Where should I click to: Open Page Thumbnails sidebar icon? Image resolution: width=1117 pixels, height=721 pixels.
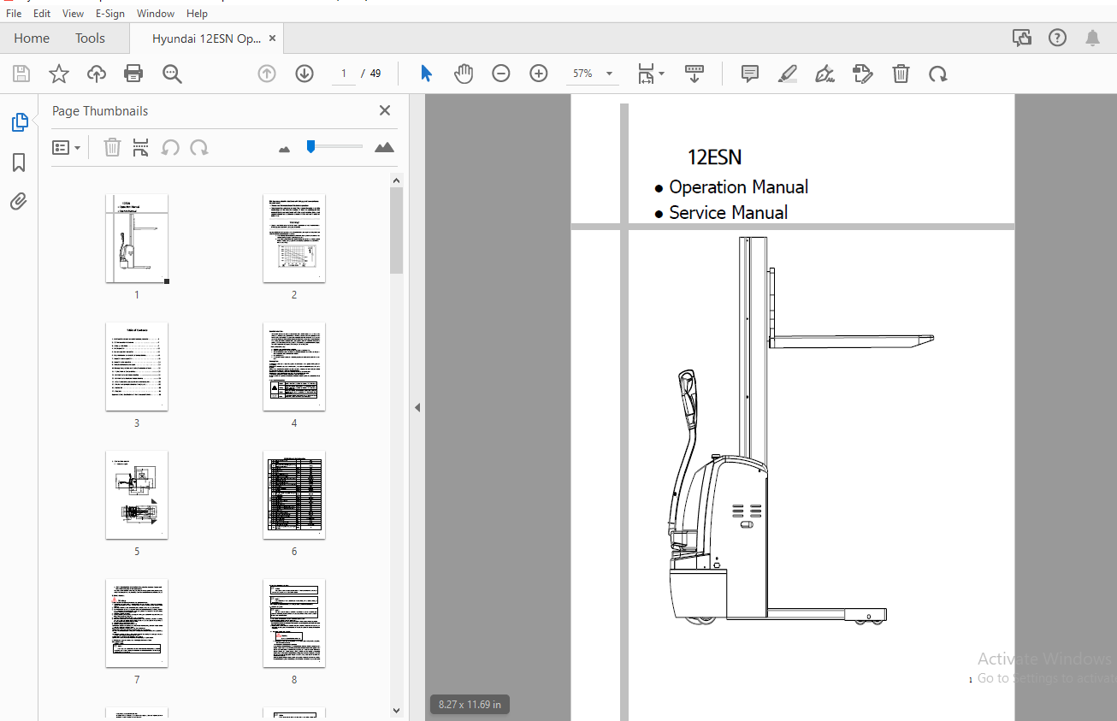20,122
